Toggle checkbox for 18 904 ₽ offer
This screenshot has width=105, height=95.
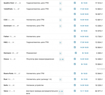[75, 47]
